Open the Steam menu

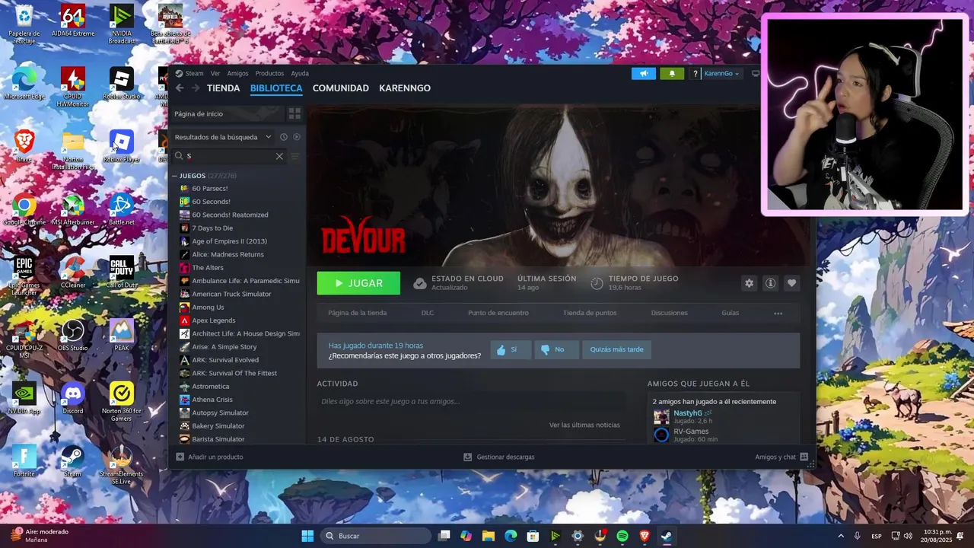[194, 74]
